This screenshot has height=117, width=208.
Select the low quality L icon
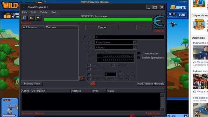point(170,14)
